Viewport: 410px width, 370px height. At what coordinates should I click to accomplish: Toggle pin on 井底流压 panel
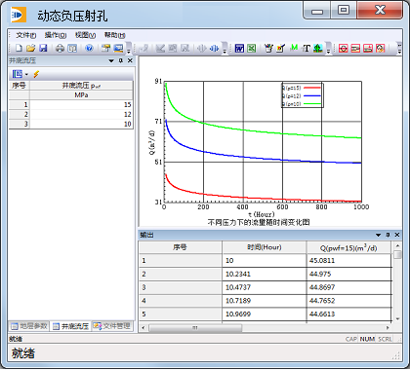point(121,60)
